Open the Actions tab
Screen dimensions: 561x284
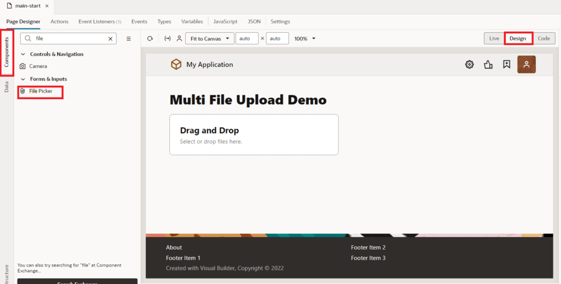pos(59,21)
